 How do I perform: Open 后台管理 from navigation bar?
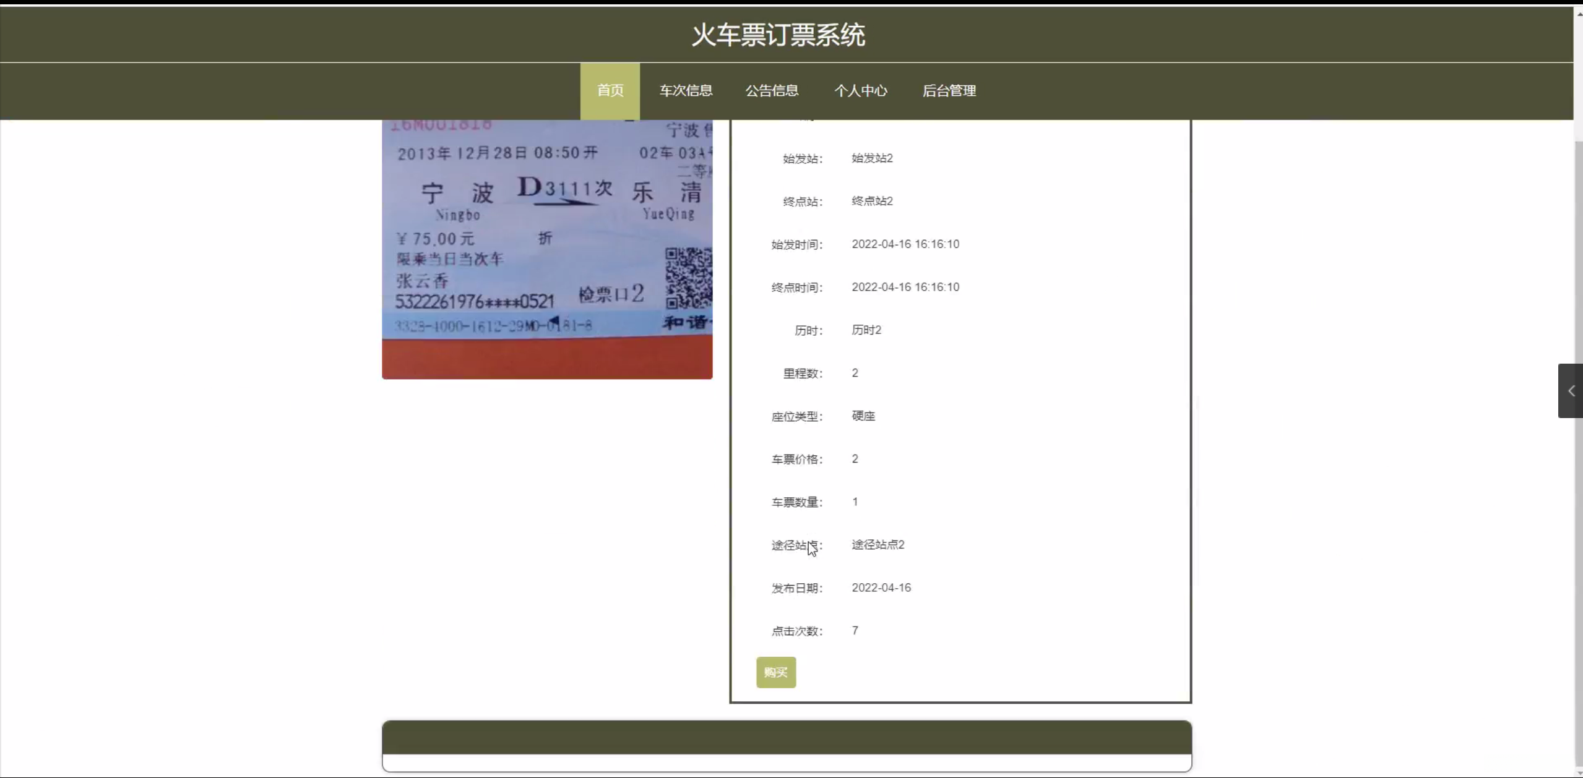[x=949, y=91]
